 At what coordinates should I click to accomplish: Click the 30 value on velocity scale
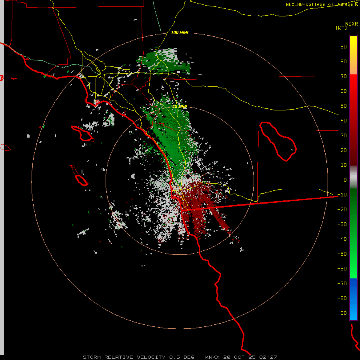tap(344, 136)
